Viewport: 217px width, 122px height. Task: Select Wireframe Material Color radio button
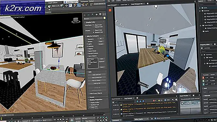click(x=93, y=27)
